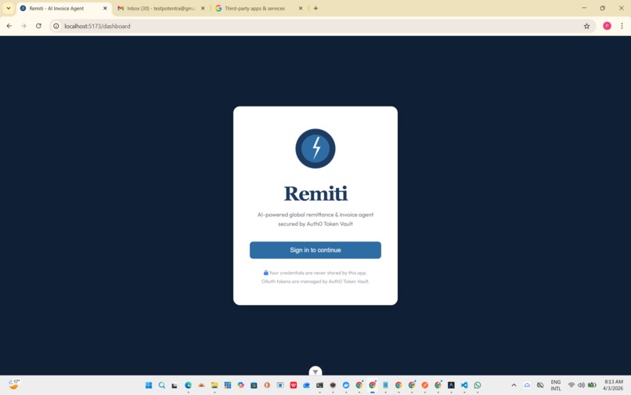This screenshot has height=395, width=631.
Task: Open the Terminal from the taskbar
Action: (x=319, y=386)
